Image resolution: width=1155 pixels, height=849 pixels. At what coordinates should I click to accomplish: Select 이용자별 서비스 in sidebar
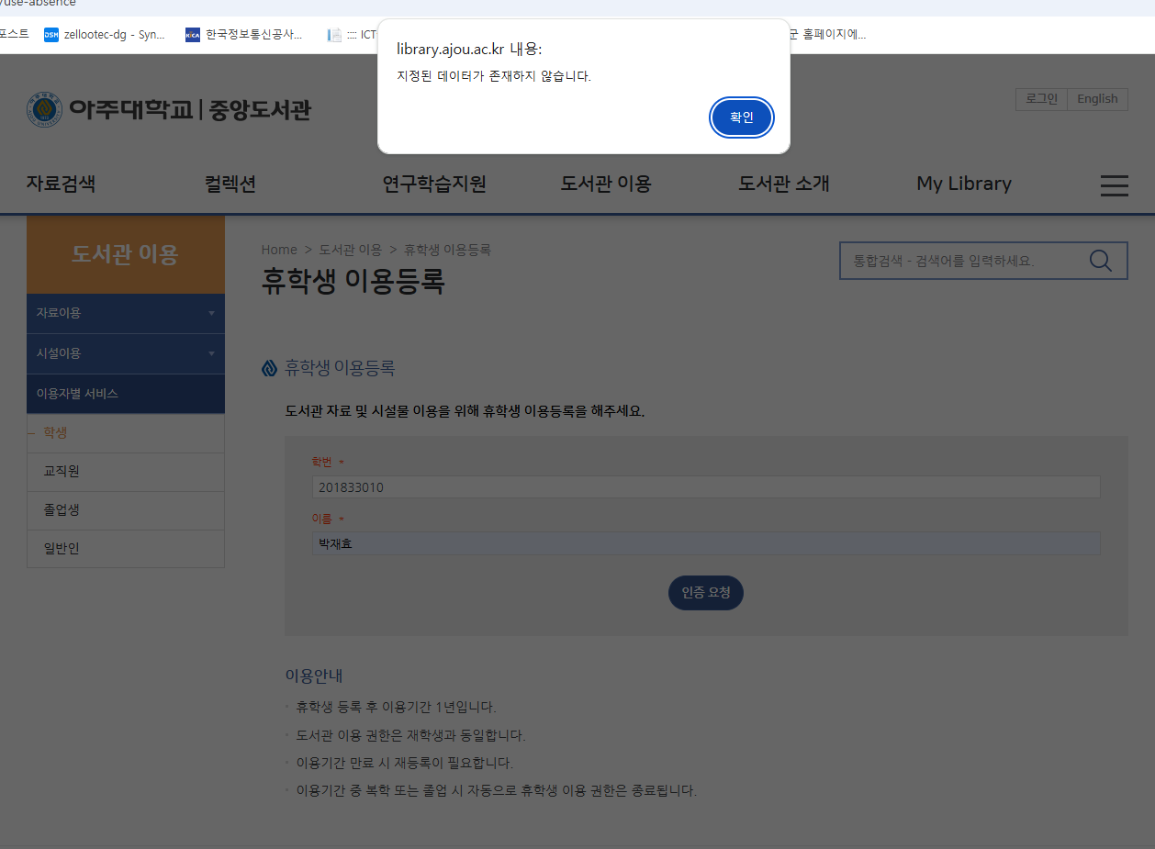125,394
